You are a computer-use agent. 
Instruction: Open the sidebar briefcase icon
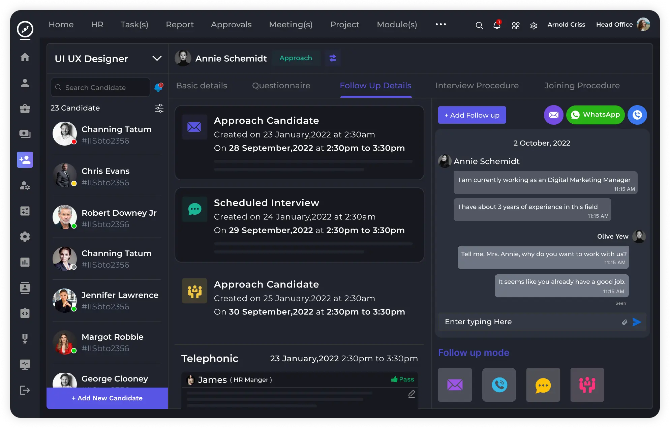pyautogui.click(x=25, y=109)
